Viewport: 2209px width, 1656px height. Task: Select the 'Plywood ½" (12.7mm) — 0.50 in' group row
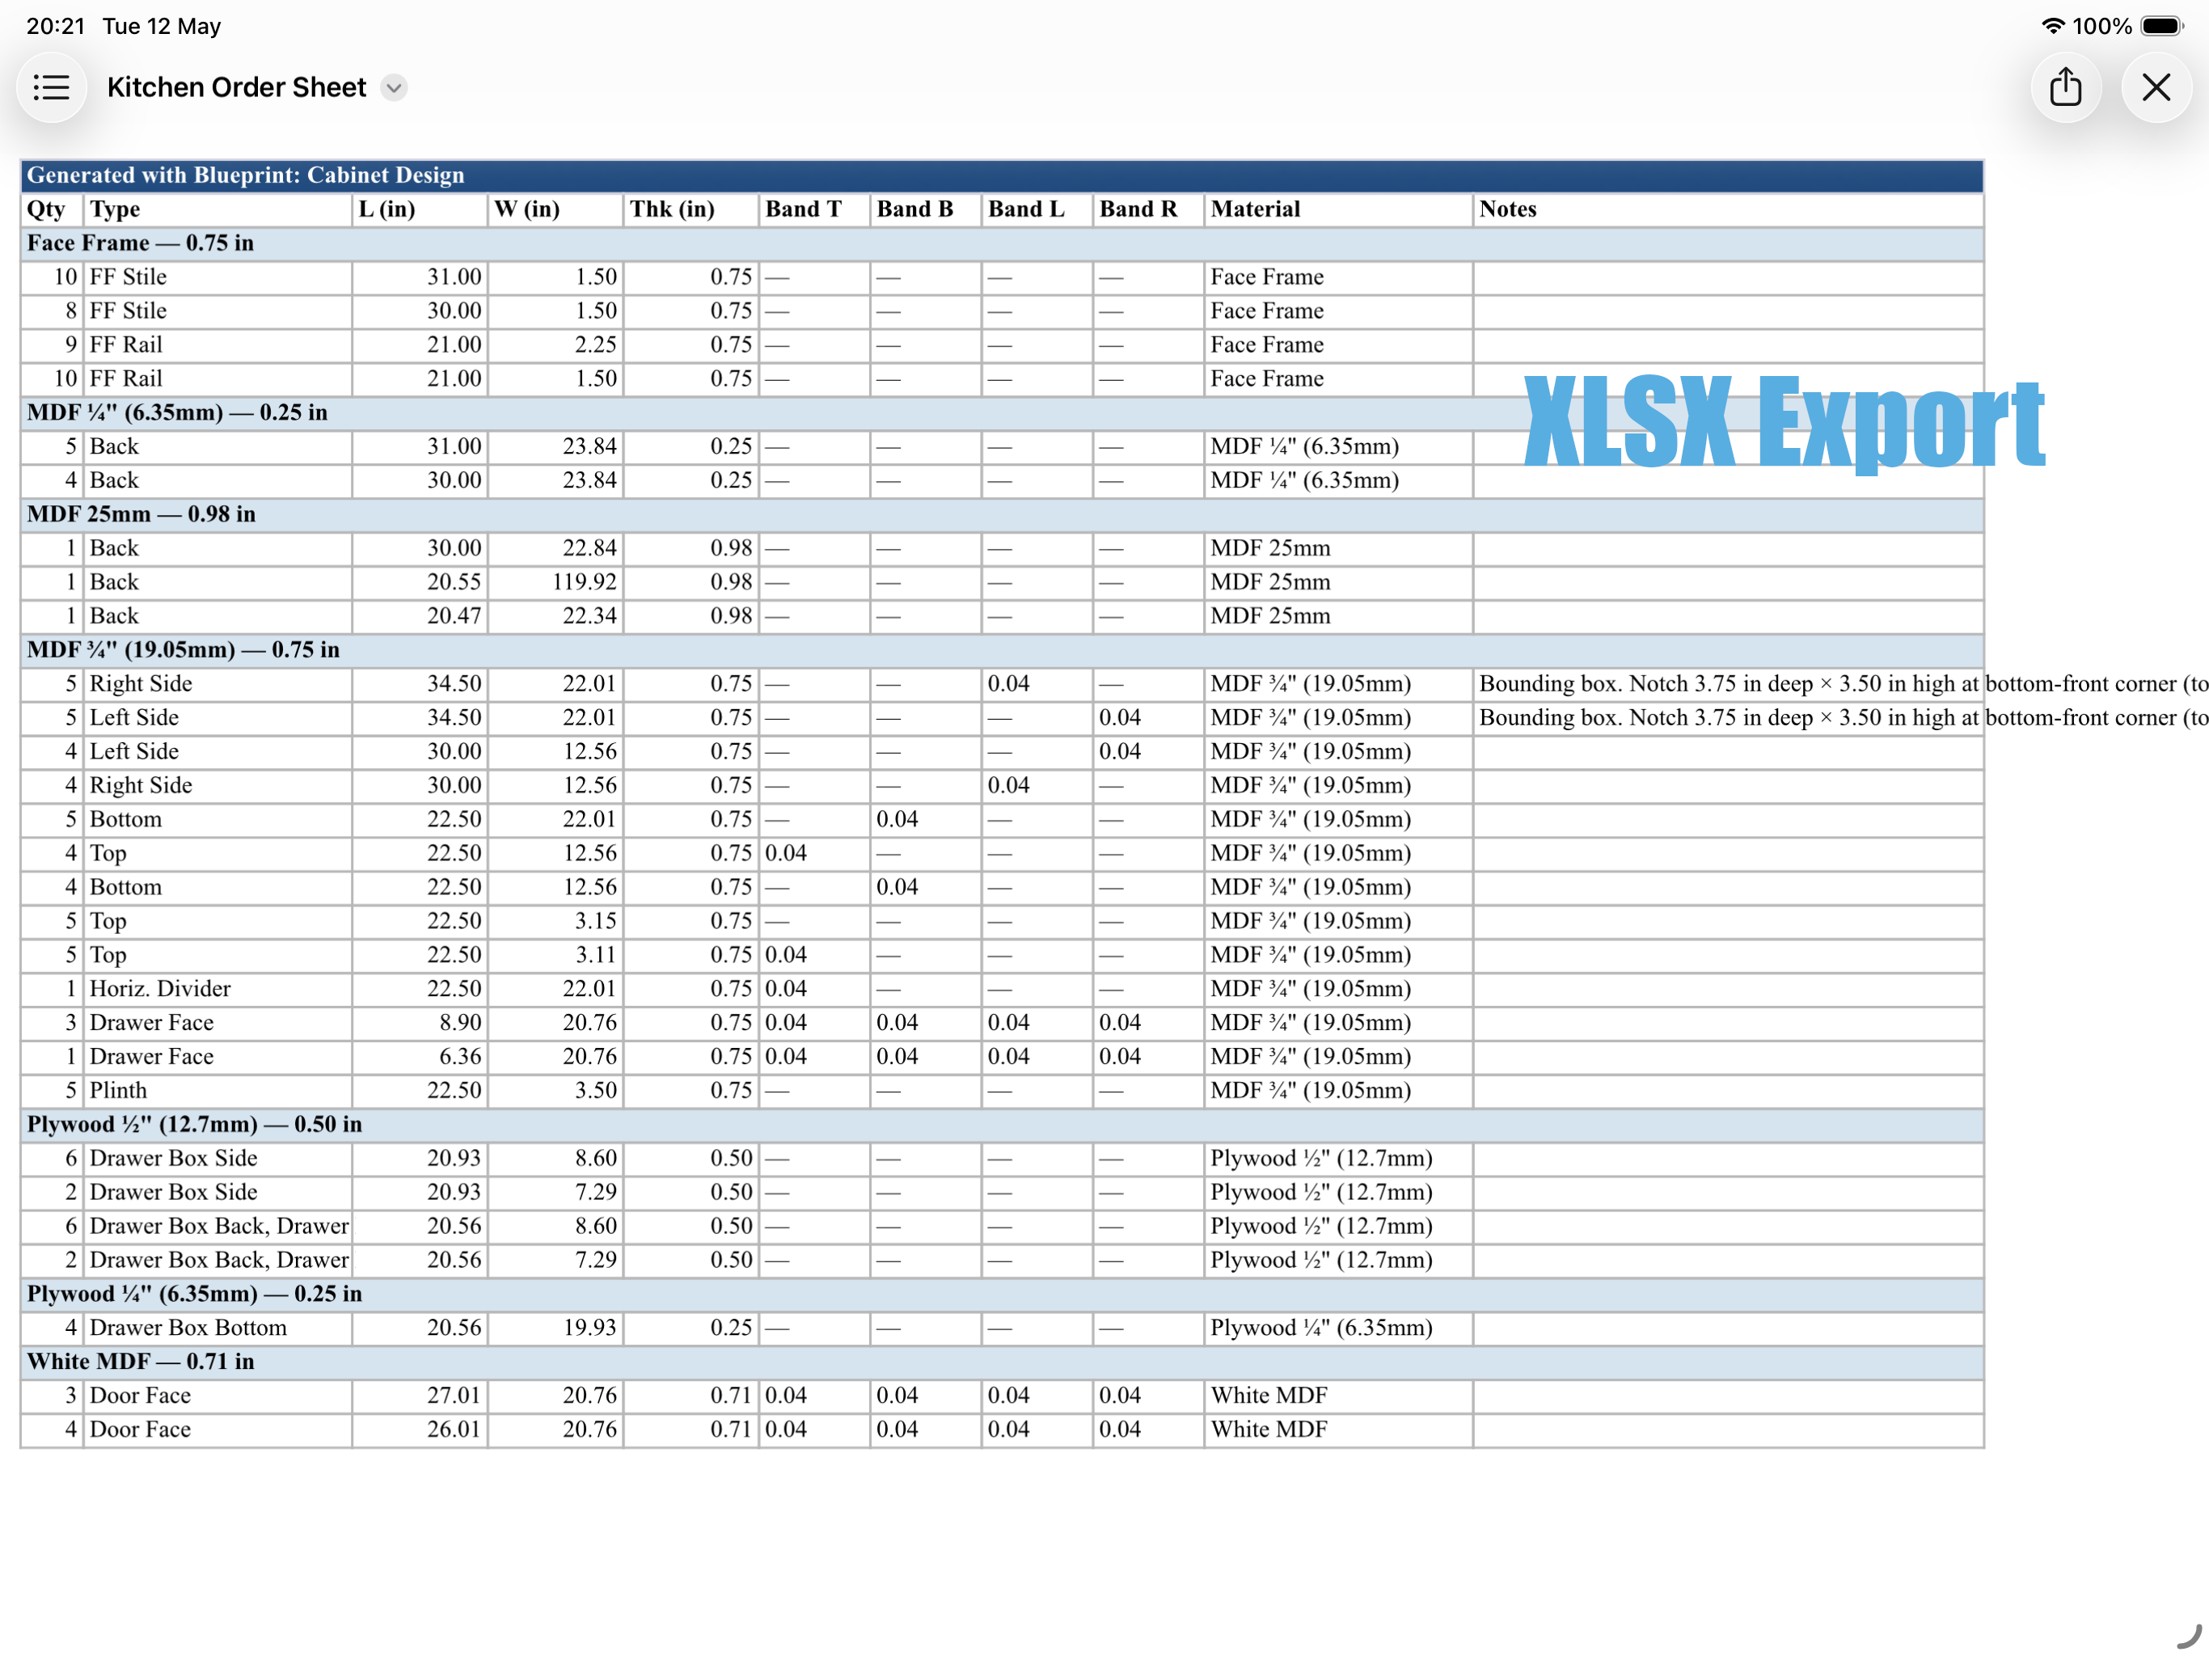tap(1002, 1125)
